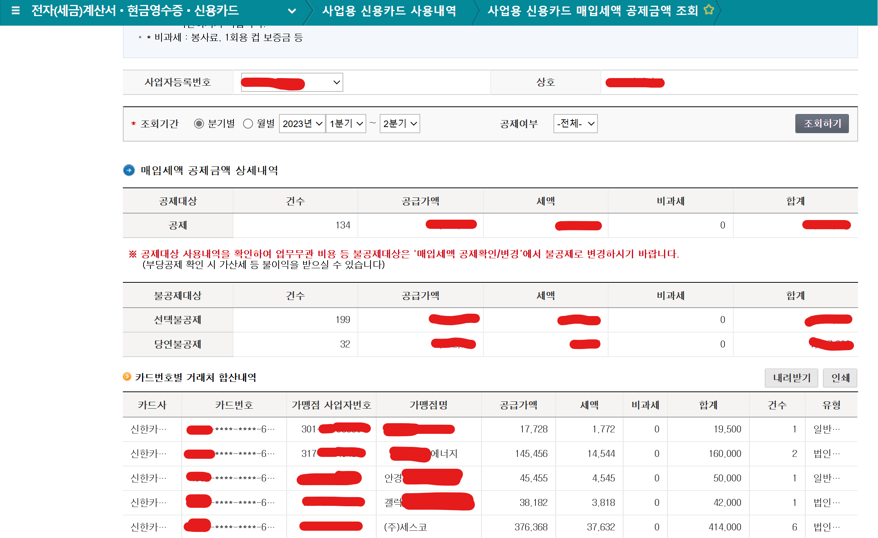The image size is (878, 538).
Task: Click the 전자(세금)계산서·현금영수증·신용카드 menu header
Action: point(135,11)
